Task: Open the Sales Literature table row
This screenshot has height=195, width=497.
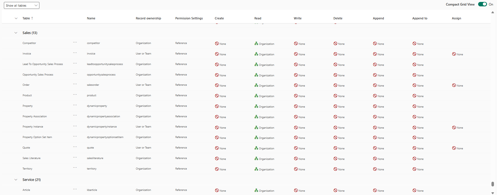Action: pyautogui.click(x=31, y=158)
